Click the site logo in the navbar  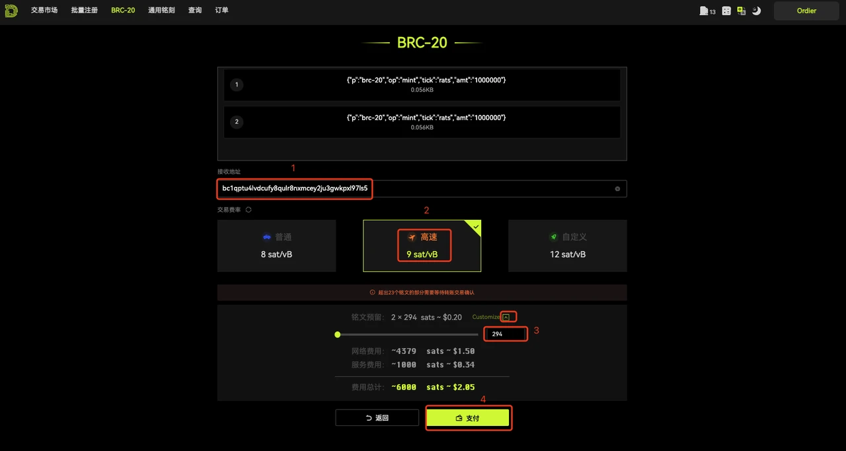pos(11,11)
